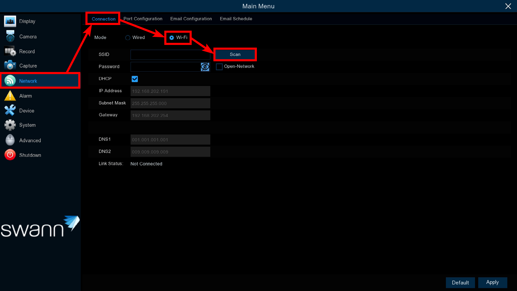Image resolution: width=517 pixels, height=291 pixels.
Task: Click the Apply button
Action: click(492, 282)
